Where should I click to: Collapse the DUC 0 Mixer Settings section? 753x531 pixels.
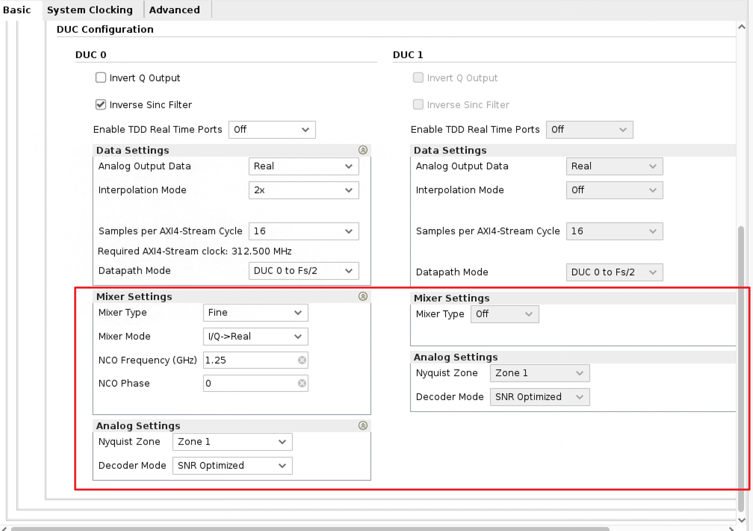(x=363, y=296)
